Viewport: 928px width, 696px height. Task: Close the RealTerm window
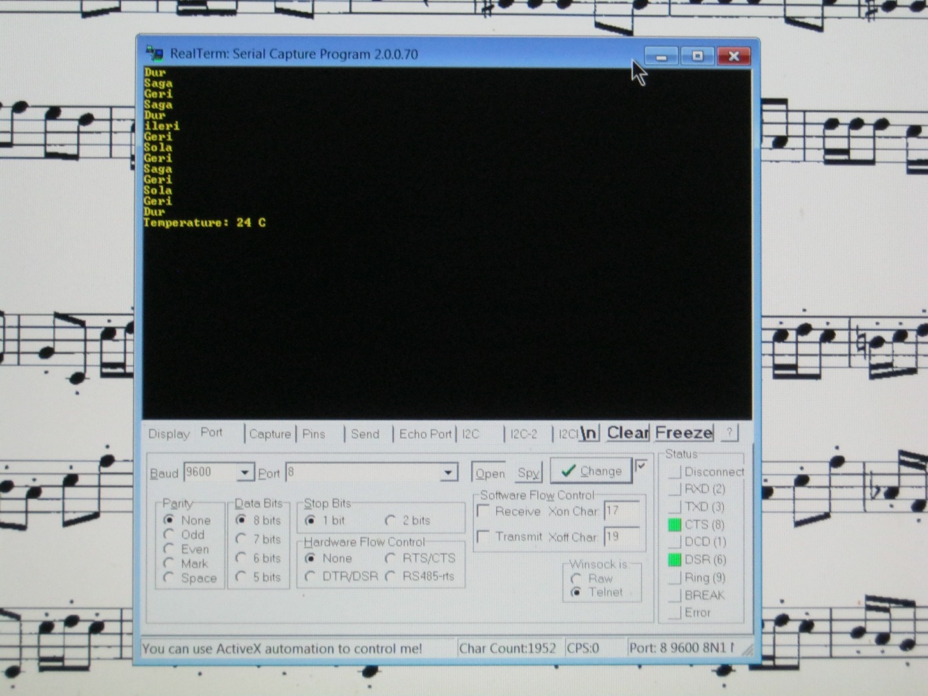coord(733,56)
